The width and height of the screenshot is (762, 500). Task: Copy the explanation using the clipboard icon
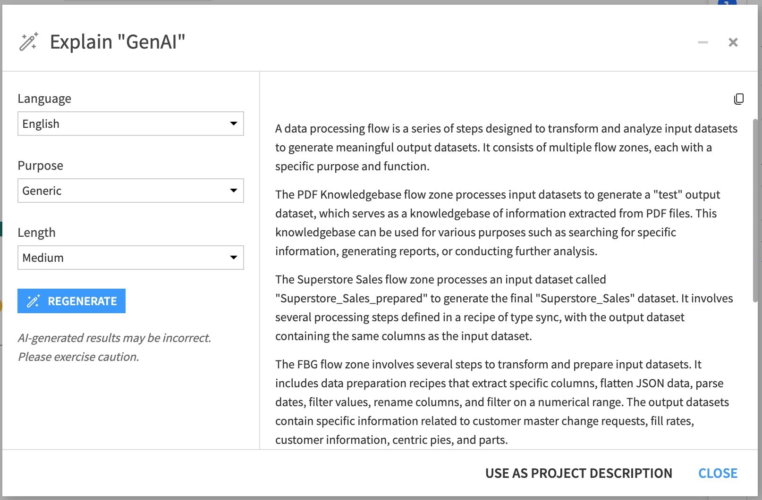[739, 99]
